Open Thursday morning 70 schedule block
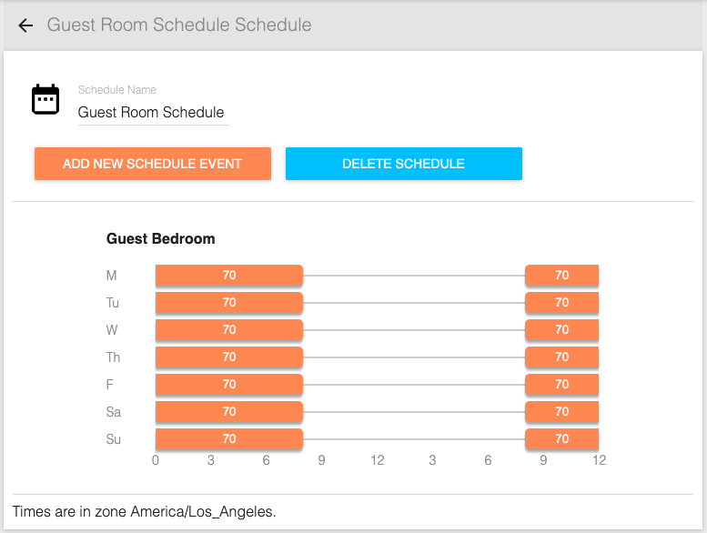 (x=229, y=357)
